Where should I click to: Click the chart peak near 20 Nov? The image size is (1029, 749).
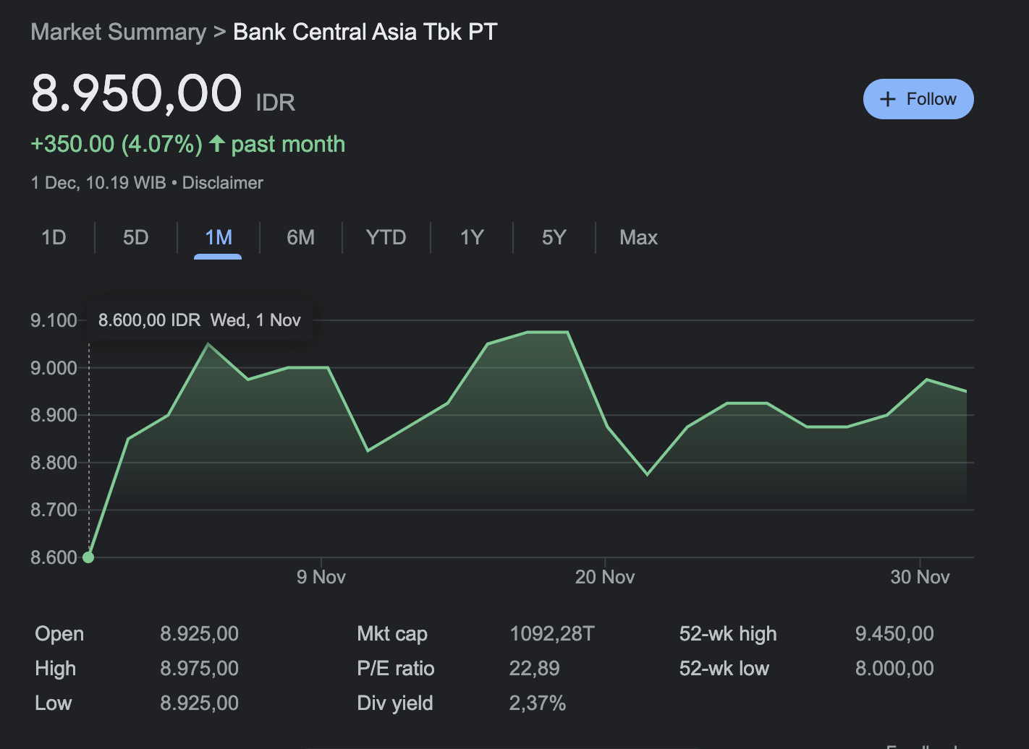(546, 333)
